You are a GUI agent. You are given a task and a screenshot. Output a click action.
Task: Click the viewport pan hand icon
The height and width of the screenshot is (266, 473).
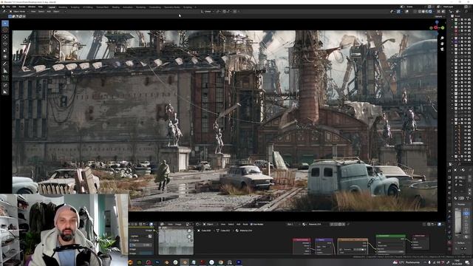click(442, 44)
